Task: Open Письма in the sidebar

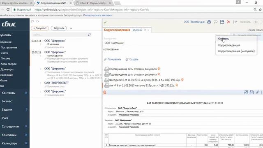Action: pos(5,58)
